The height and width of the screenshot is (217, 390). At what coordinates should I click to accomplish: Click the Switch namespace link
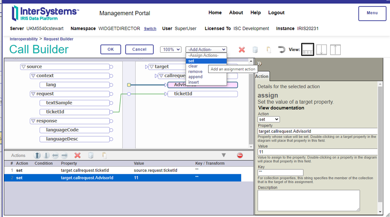(150, 29)
